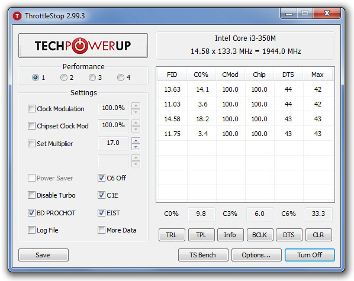Select the FID value 14.58 cell
Image resolution: width=354 pixels, height=281 pixels.
click(x=172, y=119)
